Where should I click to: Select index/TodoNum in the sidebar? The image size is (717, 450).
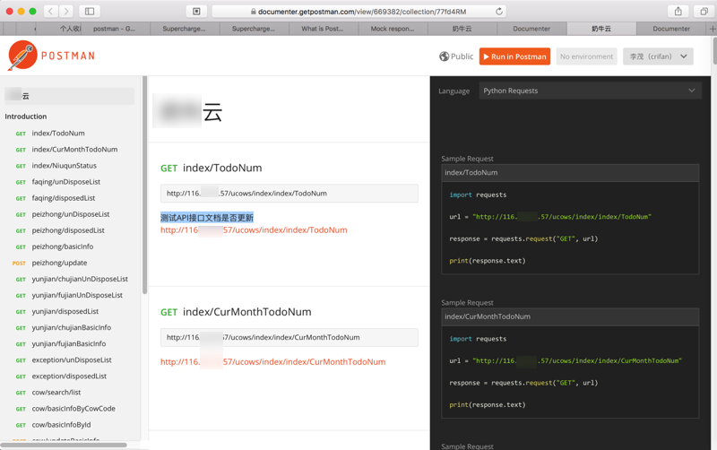point(58,133)
